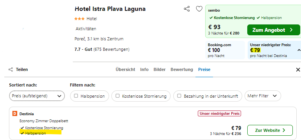Click the Unser niedrigster Preis red badge
The width and height of the screenshot is (301, 140).
(x=219, y=113)
